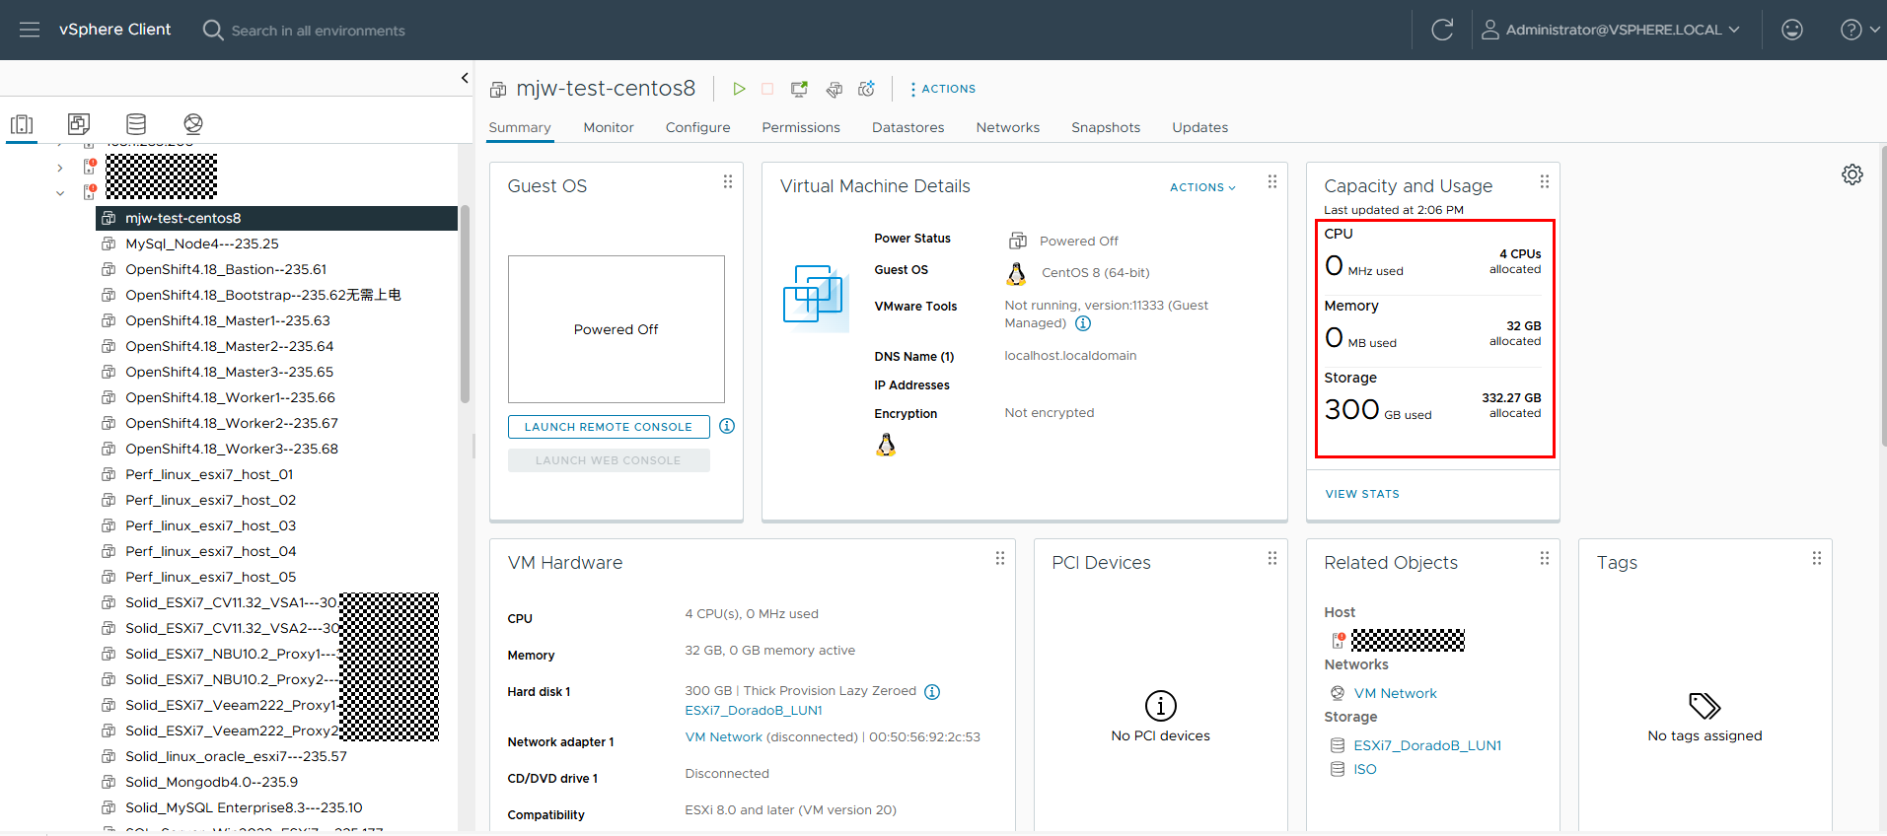Collapse the expanded host tree node

click(x=60, y=193)
